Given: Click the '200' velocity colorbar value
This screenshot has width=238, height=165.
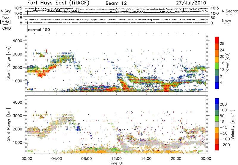Looking at the screenshot, I should point(223,104).
